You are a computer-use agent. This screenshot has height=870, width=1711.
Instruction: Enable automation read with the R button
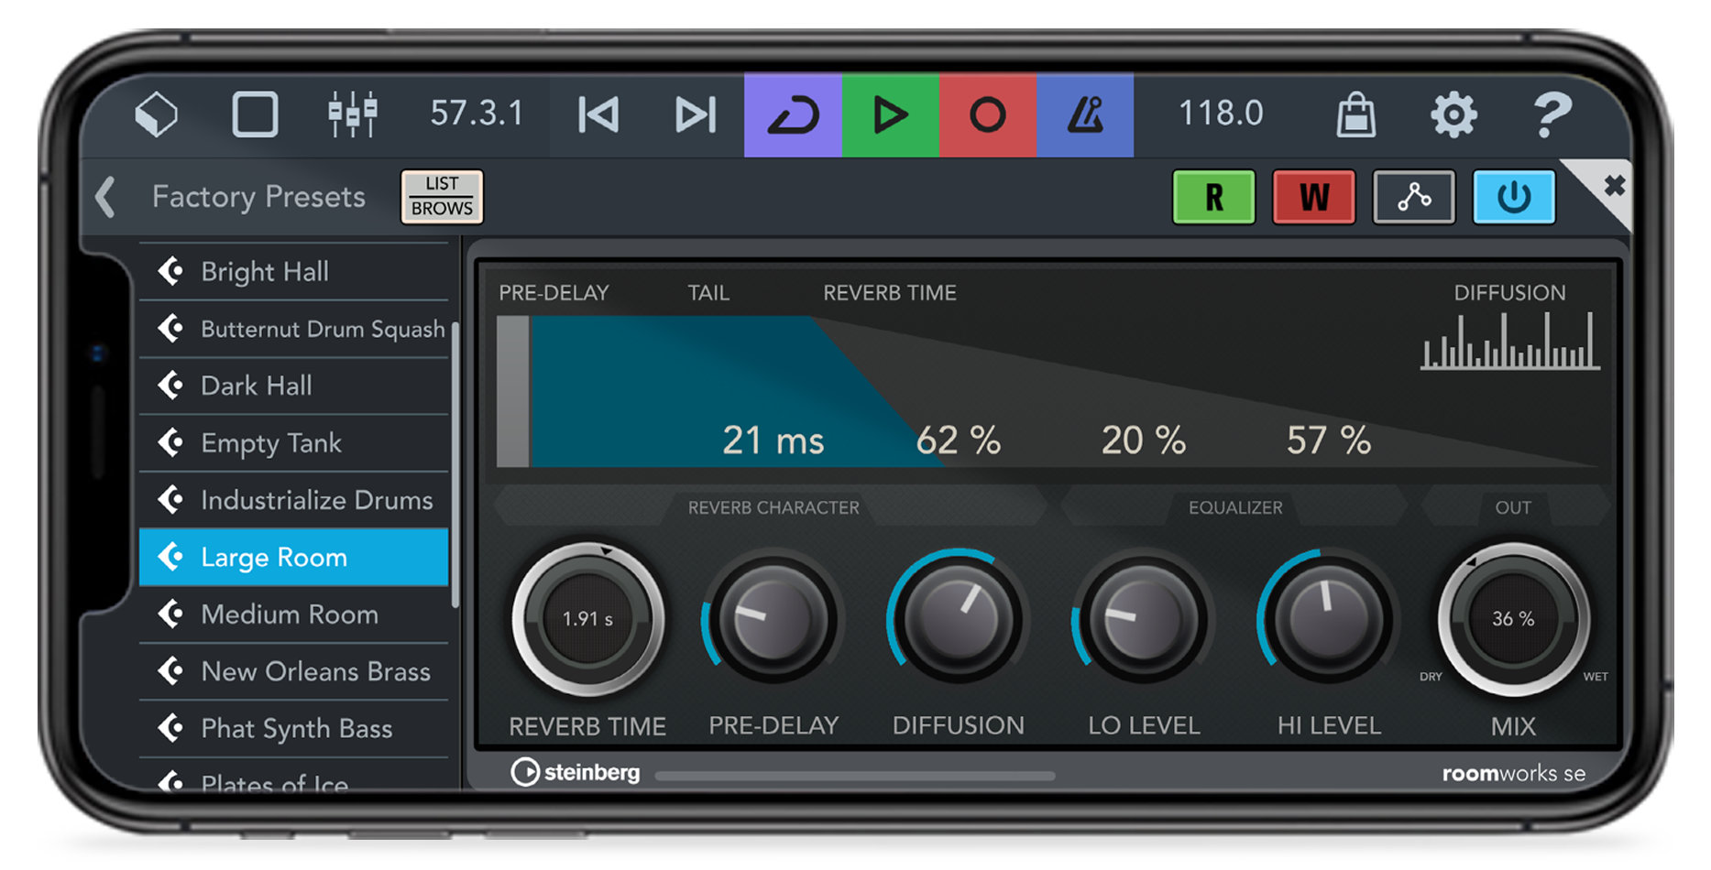(x=1213, y=196)
